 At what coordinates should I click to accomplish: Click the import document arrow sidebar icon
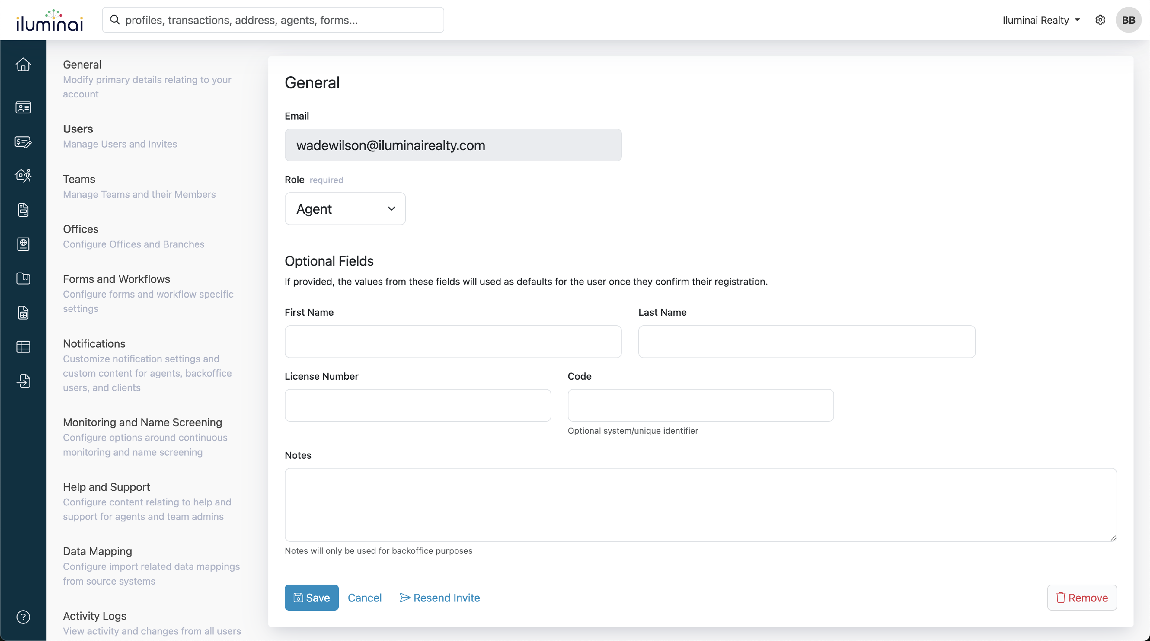23,381
